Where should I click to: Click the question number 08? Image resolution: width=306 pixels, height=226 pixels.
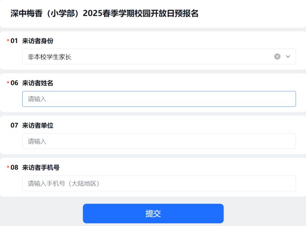pos(14,167)
